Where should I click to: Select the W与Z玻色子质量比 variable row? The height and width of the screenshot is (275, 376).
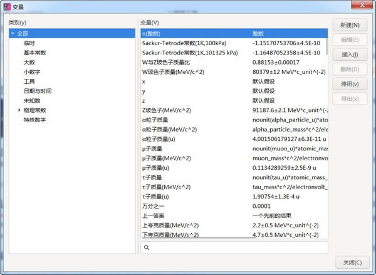[x=234, y=63]
